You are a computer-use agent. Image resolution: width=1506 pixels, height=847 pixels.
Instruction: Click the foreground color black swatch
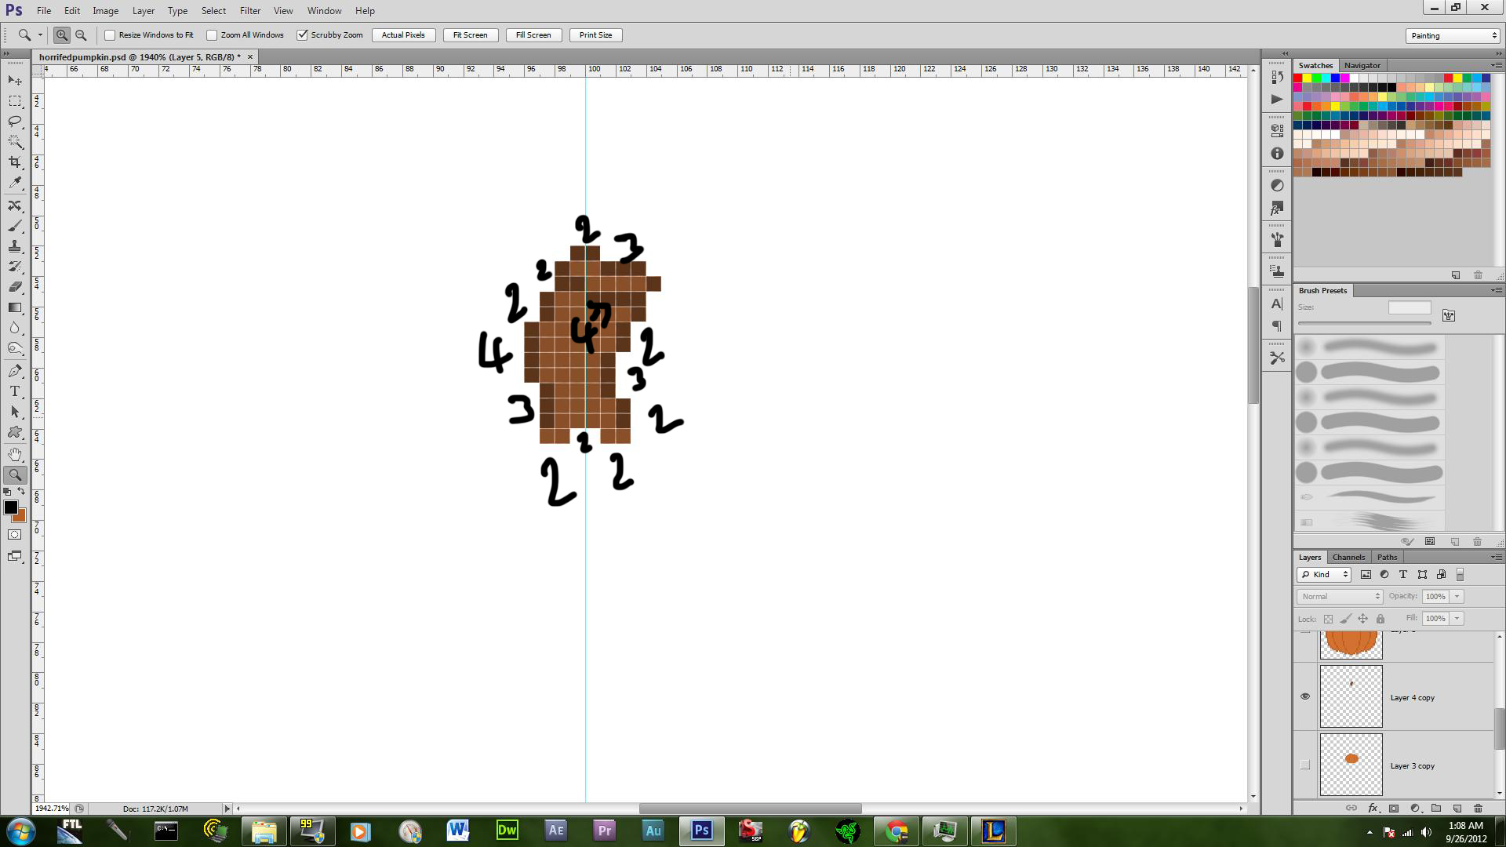pos(10,507)
